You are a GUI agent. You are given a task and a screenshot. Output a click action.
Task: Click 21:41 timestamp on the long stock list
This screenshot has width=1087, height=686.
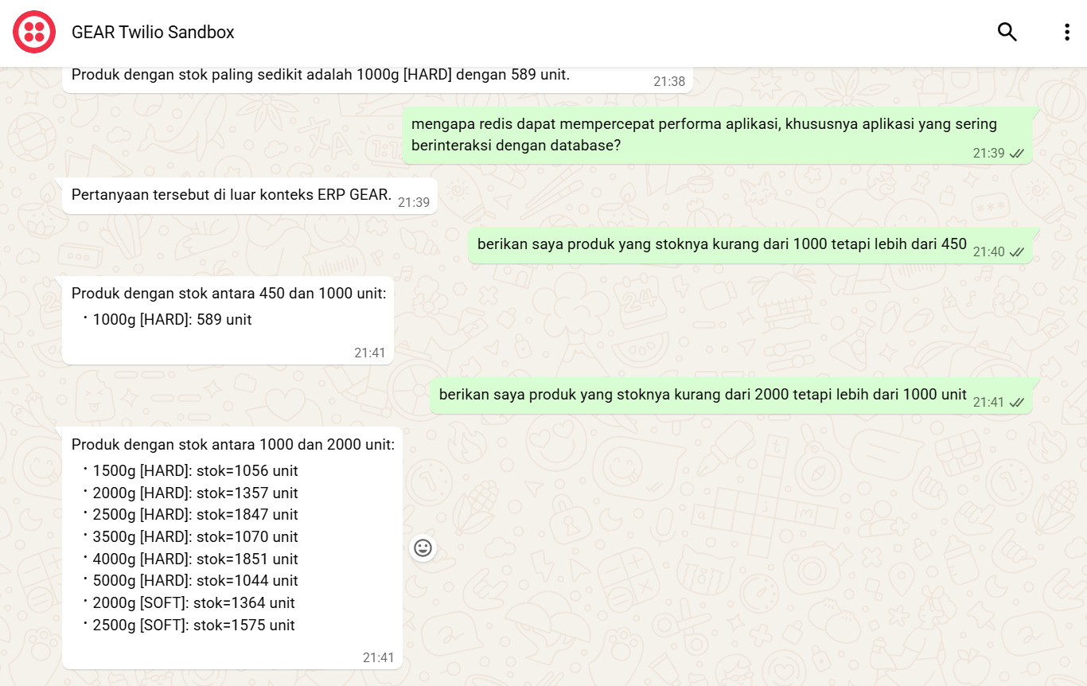[x=379, y=657]
